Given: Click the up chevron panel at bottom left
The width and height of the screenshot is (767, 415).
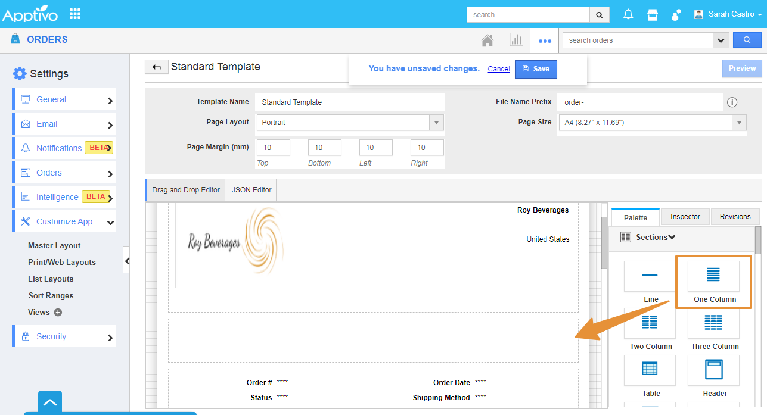Looking at the screenshot, I should (50, 402).
